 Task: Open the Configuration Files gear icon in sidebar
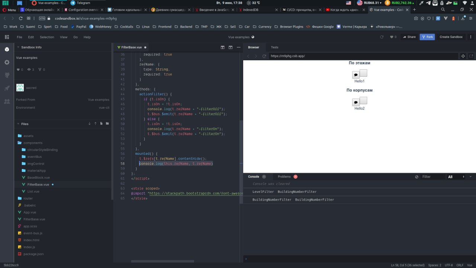click(x=7, y=62)
